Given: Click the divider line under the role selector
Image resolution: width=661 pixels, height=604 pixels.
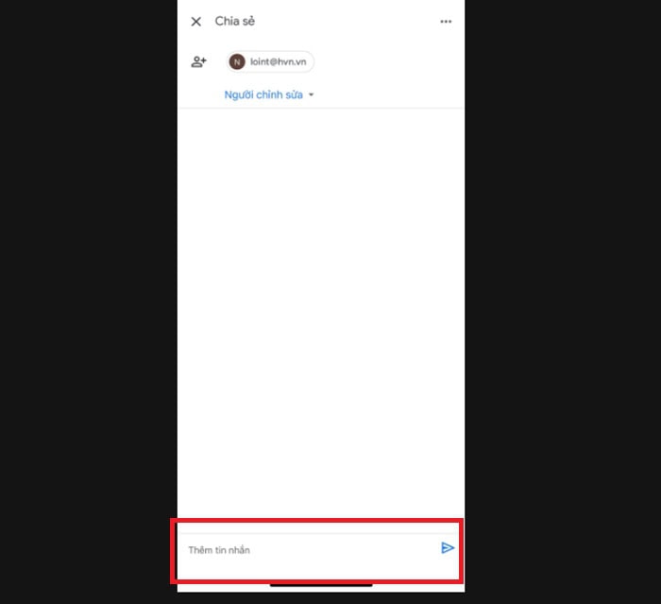Looking at the screenshot, I should pyautogui.click(x=321, y=109).
